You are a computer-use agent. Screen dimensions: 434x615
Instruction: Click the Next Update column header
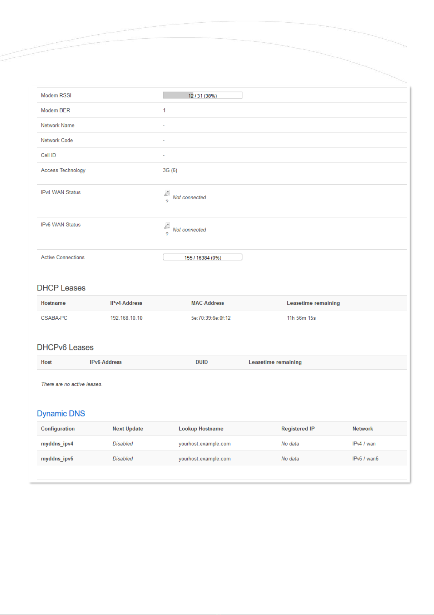click(x=128, y=429)
